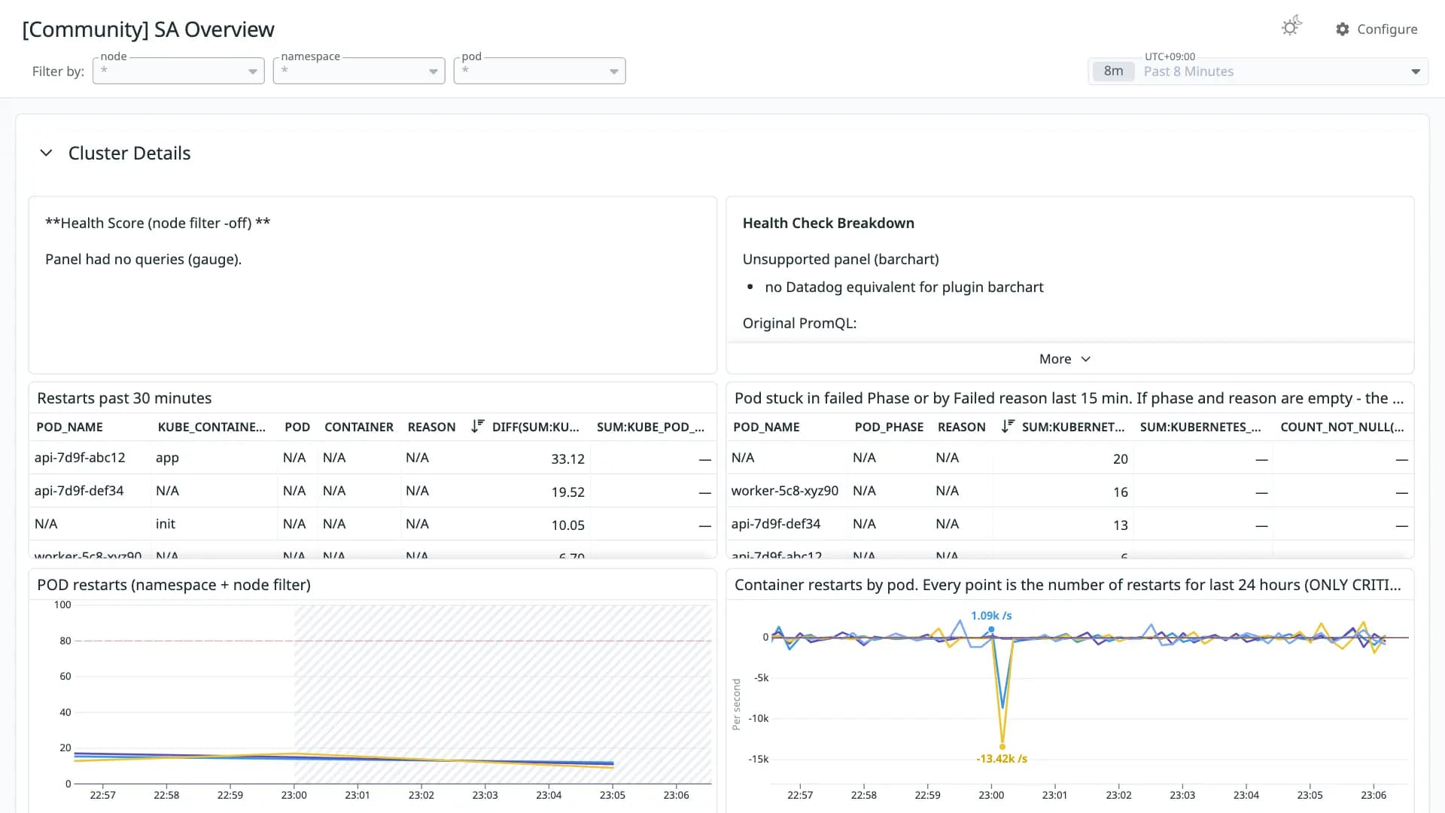Image resolution: width=1445 pixels, height=813 pixels.
Task: Toggle dark/light theme sun-moon icon
Action: 1291,26
